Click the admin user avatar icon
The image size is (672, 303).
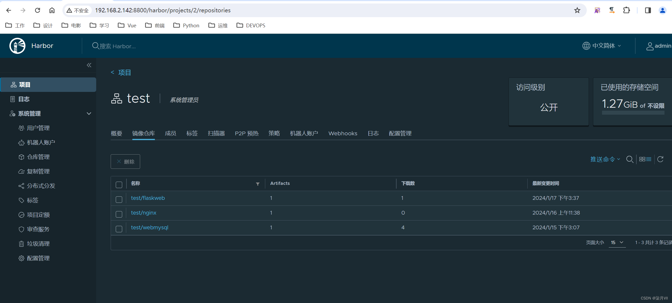click(x=649, y=46)
